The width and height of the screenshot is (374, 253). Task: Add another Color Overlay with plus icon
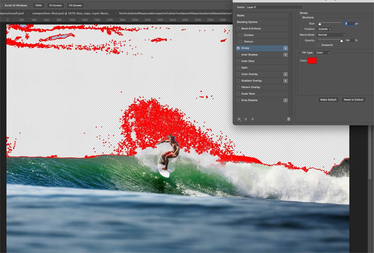tap(285, 74)
